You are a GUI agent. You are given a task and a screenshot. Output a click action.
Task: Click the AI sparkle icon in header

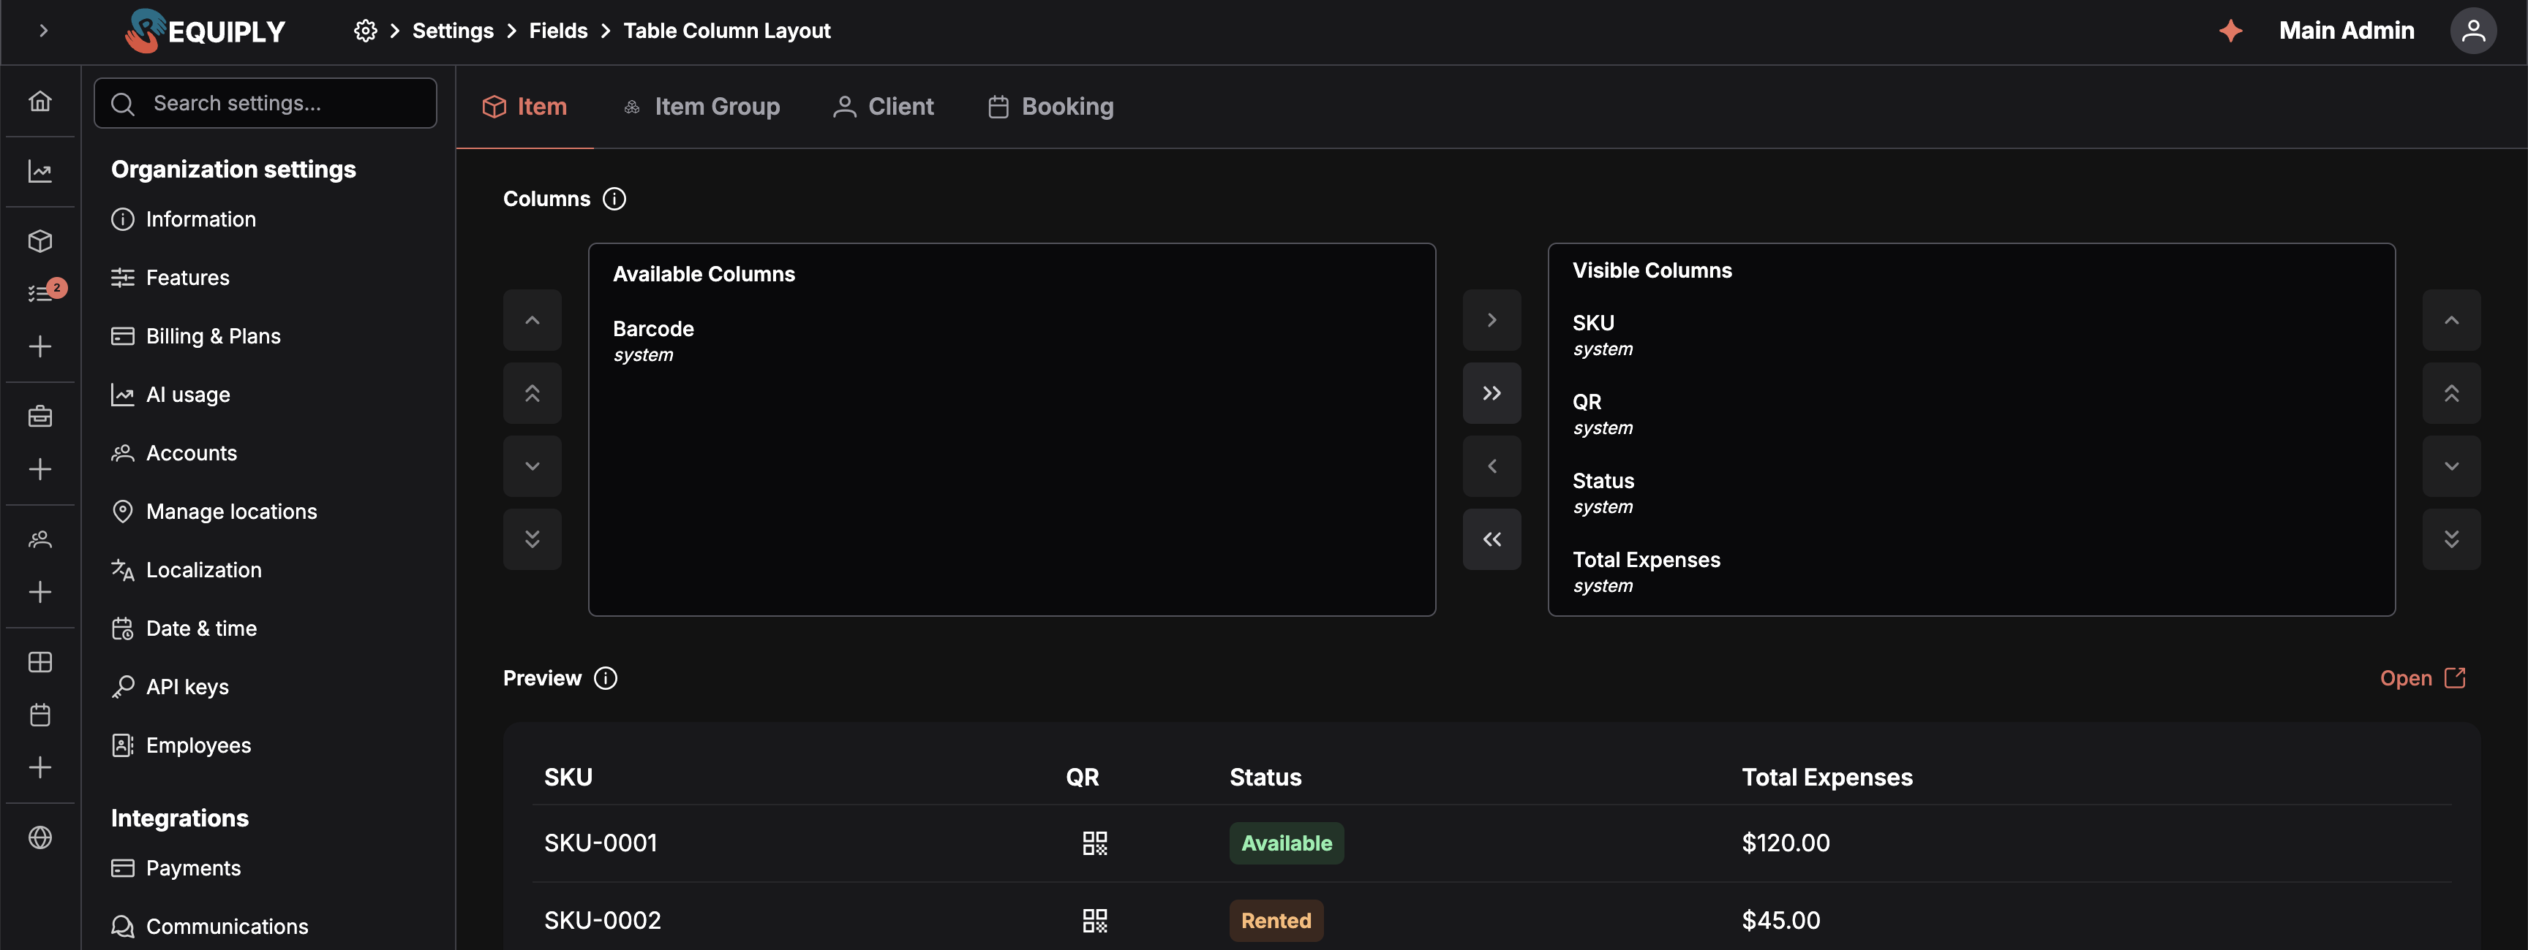click(2230, 31)
